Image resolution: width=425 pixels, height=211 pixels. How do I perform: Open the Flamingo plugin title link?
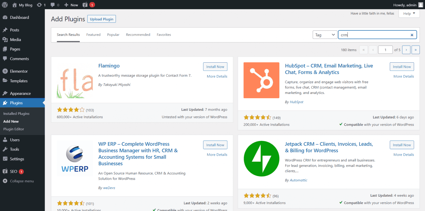pos(109,66)
